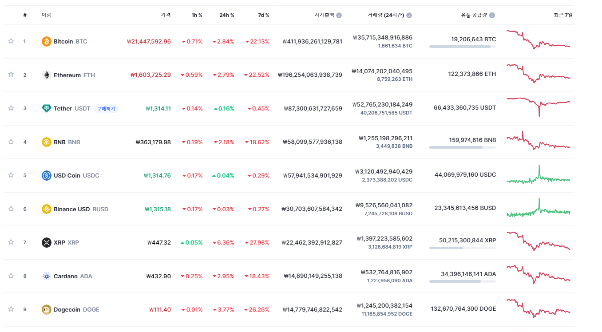
Task: Sort table by 가격 column
Action: [x=166, y=15]
